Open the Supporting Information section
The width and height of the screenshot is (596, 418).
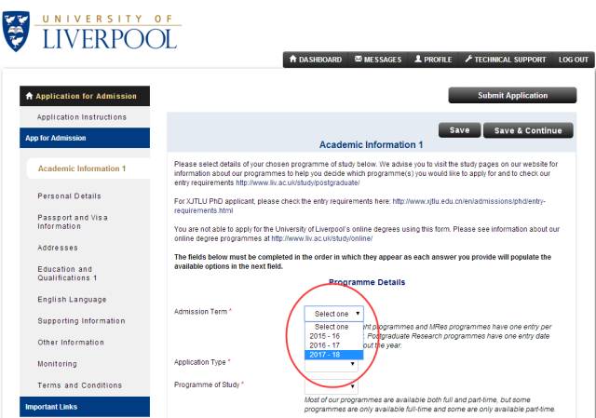click(x=81, y=321)
